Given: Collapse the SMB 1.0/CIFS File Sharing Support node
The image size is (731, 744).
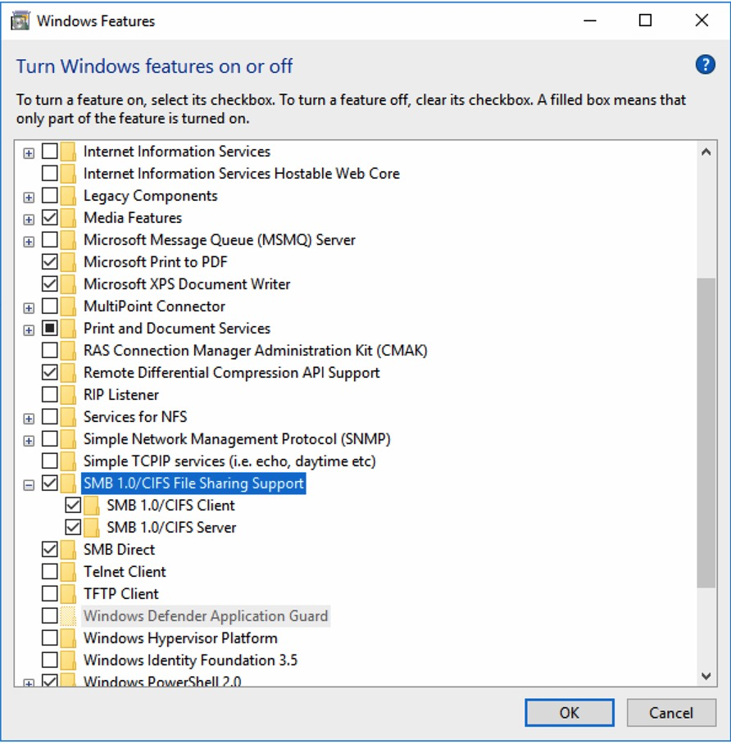Looking at the screenshot, I should (x=30, y=484).
